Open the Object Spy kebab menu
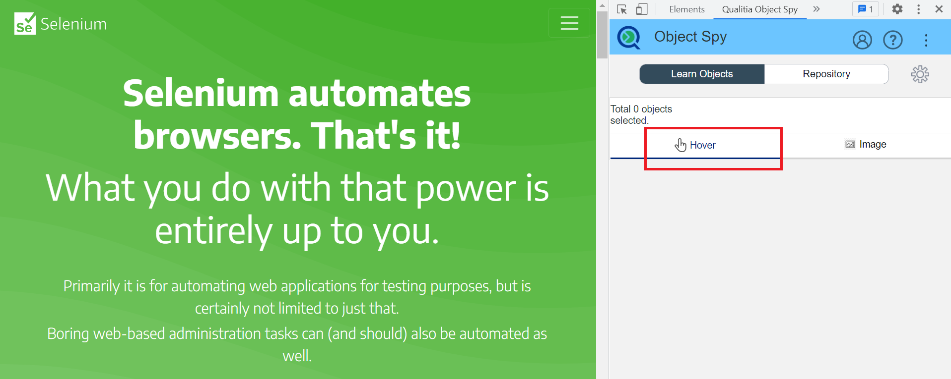The height and width of the screenshot is (379, 951). (926, 40)
